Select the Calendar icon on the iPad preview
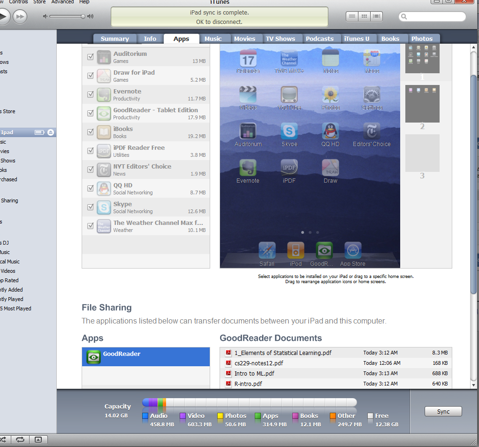The height and width of the screenshot is (447, 479). coord(248,58)
